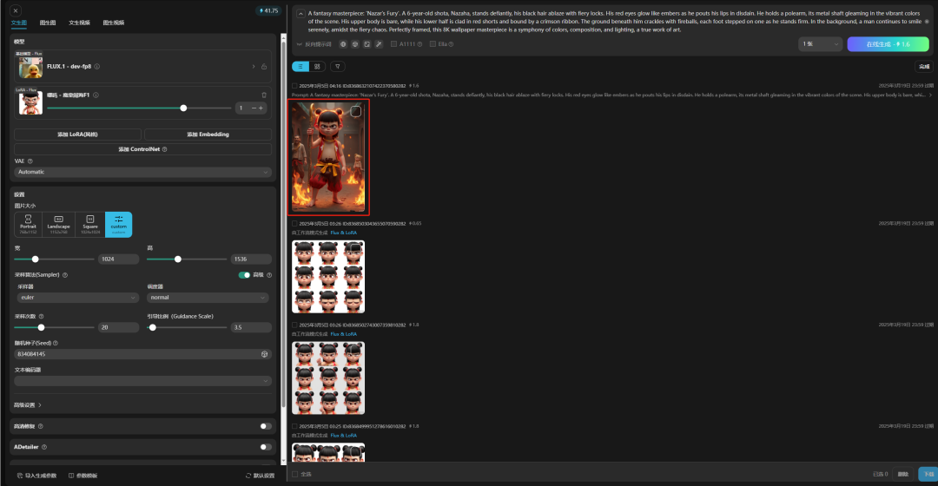Click the first round icon after 反向提示词

(343, 44)
